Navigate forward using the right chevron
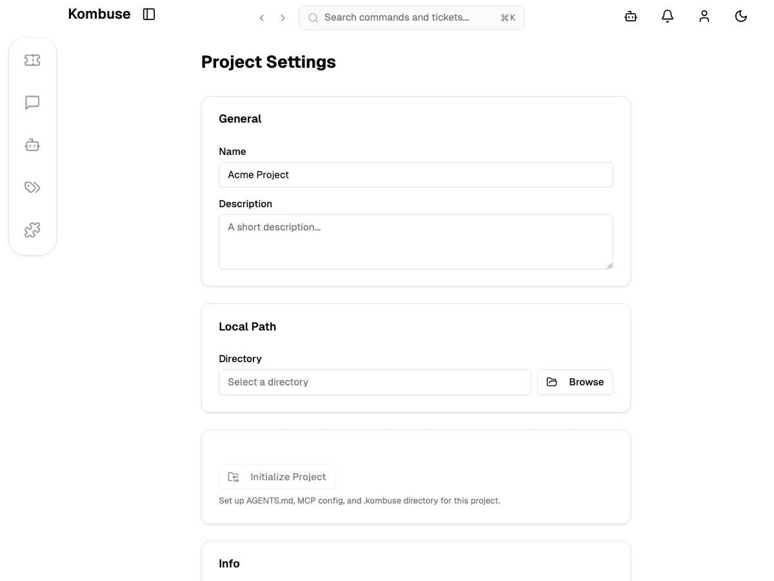774x581 pixels. coord(283,18)
